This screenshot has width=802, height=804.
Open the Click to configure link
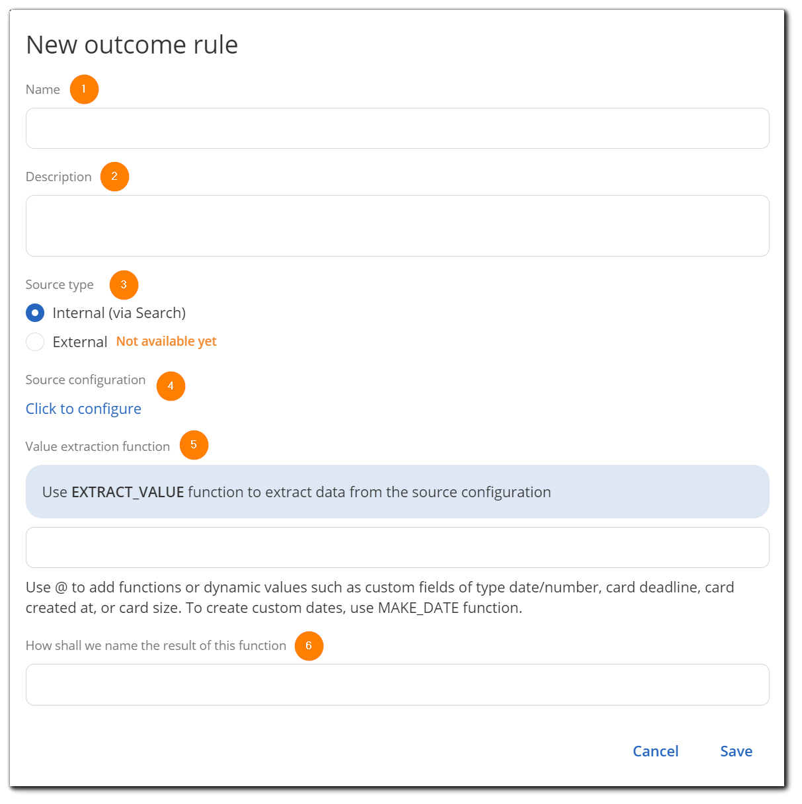83,409
